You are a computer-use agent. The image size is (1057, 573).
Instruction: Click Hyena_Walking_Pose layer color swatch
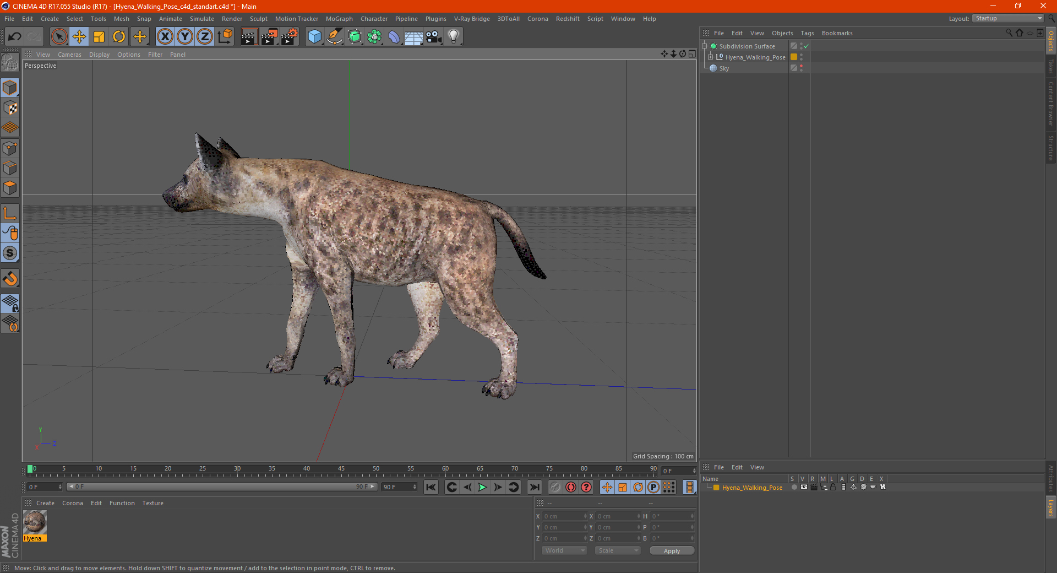click(716, 488)
